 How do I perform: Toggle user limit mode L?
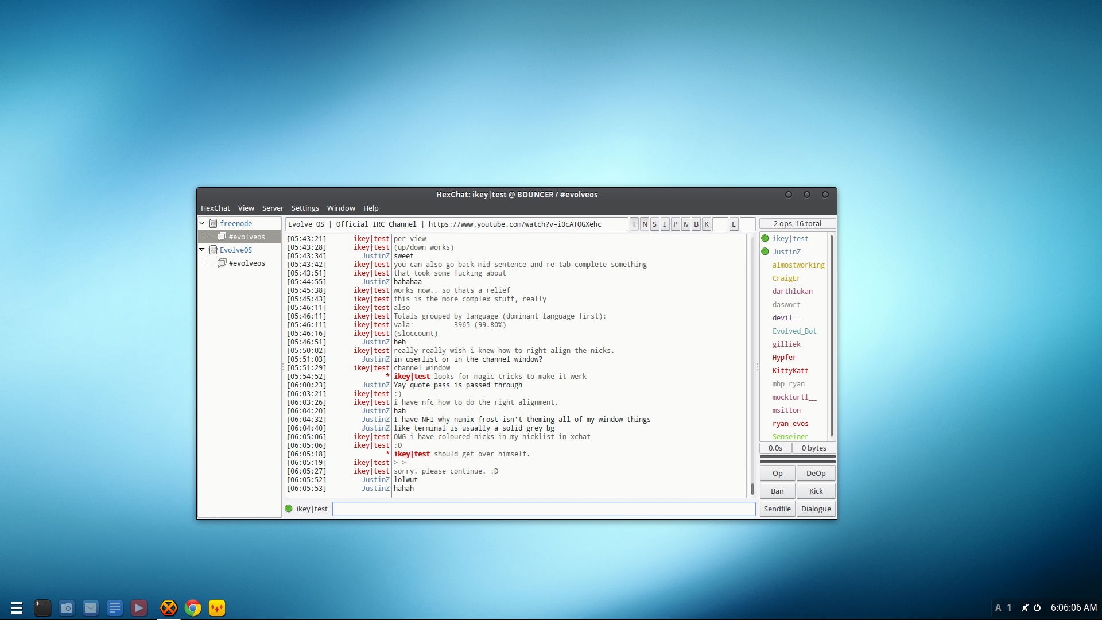click(x=734, y=224)
